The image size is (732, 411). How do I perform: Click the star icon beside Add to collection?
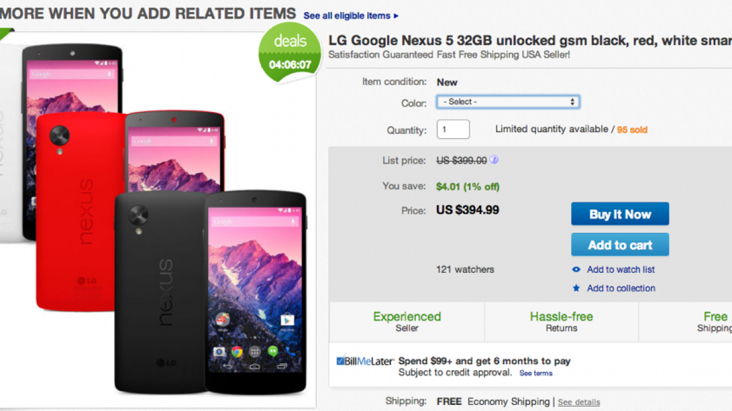[x=576, y=289]
